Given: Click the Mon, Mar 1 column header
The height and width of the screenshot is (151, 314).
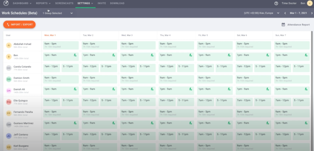Looking at the screenshot, I should click(50, 35).
